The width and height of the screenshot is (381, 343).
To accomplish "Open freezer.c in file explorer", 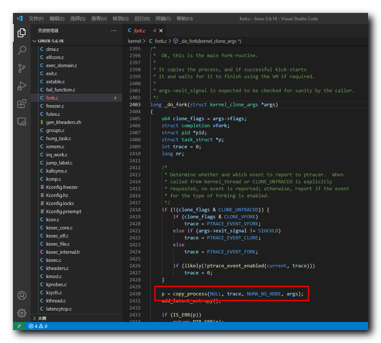I will (76, 106).
